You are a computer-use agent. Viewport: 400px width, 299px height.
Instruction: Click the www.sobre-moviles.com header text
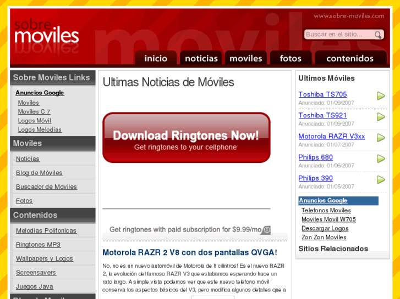coord(349,16)
